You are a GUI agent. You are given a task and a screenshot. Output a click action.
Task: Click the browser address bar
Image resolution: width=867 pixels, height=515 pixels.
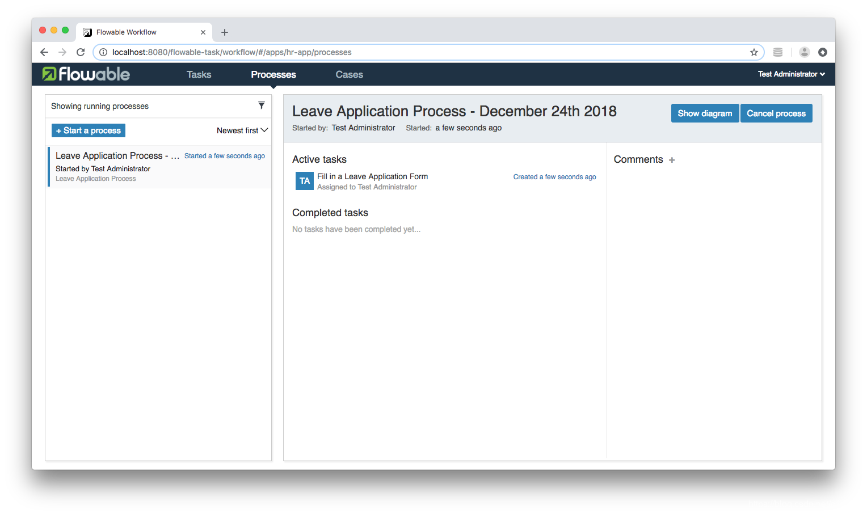pos(428,52)
